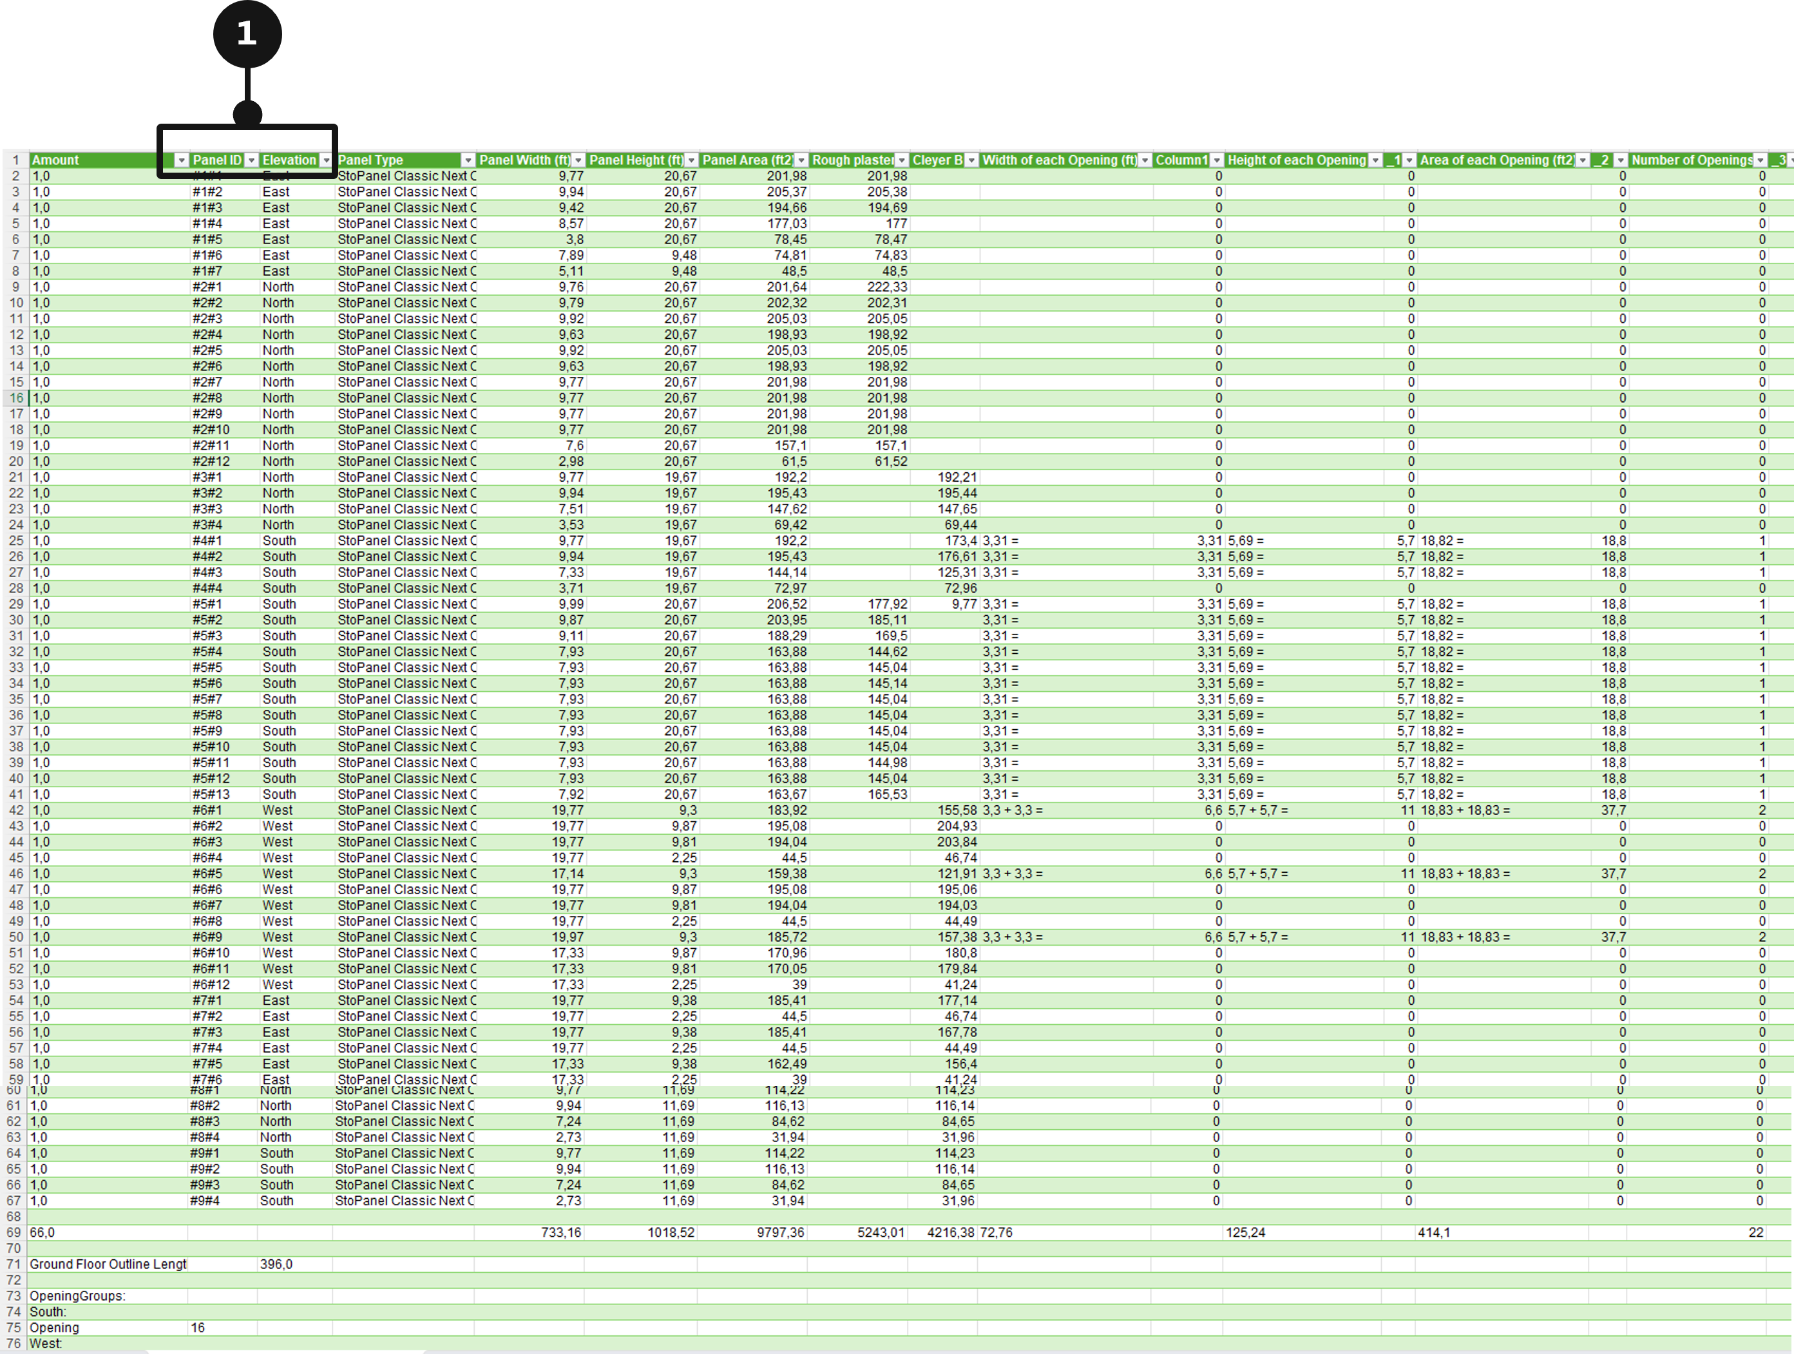Open the Column1 filter dropdown

pos(1217,160)
